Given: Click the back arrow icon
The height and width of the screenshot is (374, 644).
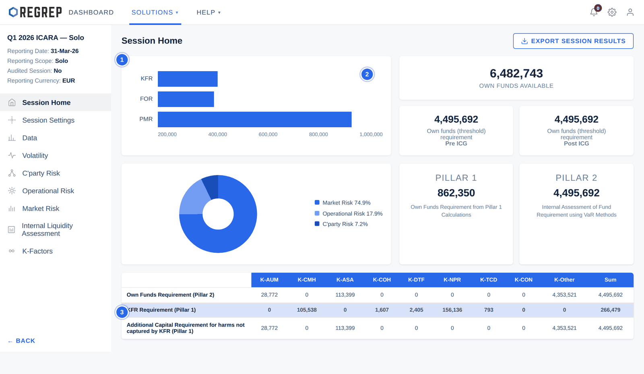Looking at the screenshot, I should [10, 341].
